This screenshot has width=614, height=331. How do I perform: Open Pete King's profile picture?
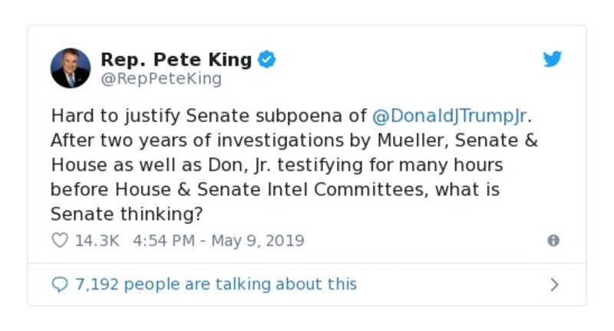click(x=71, y=67)
